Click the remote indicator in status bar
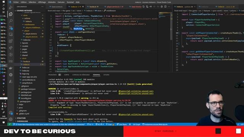Image resolution: width=244 pixels, height=137 pixels. [10, 124]
